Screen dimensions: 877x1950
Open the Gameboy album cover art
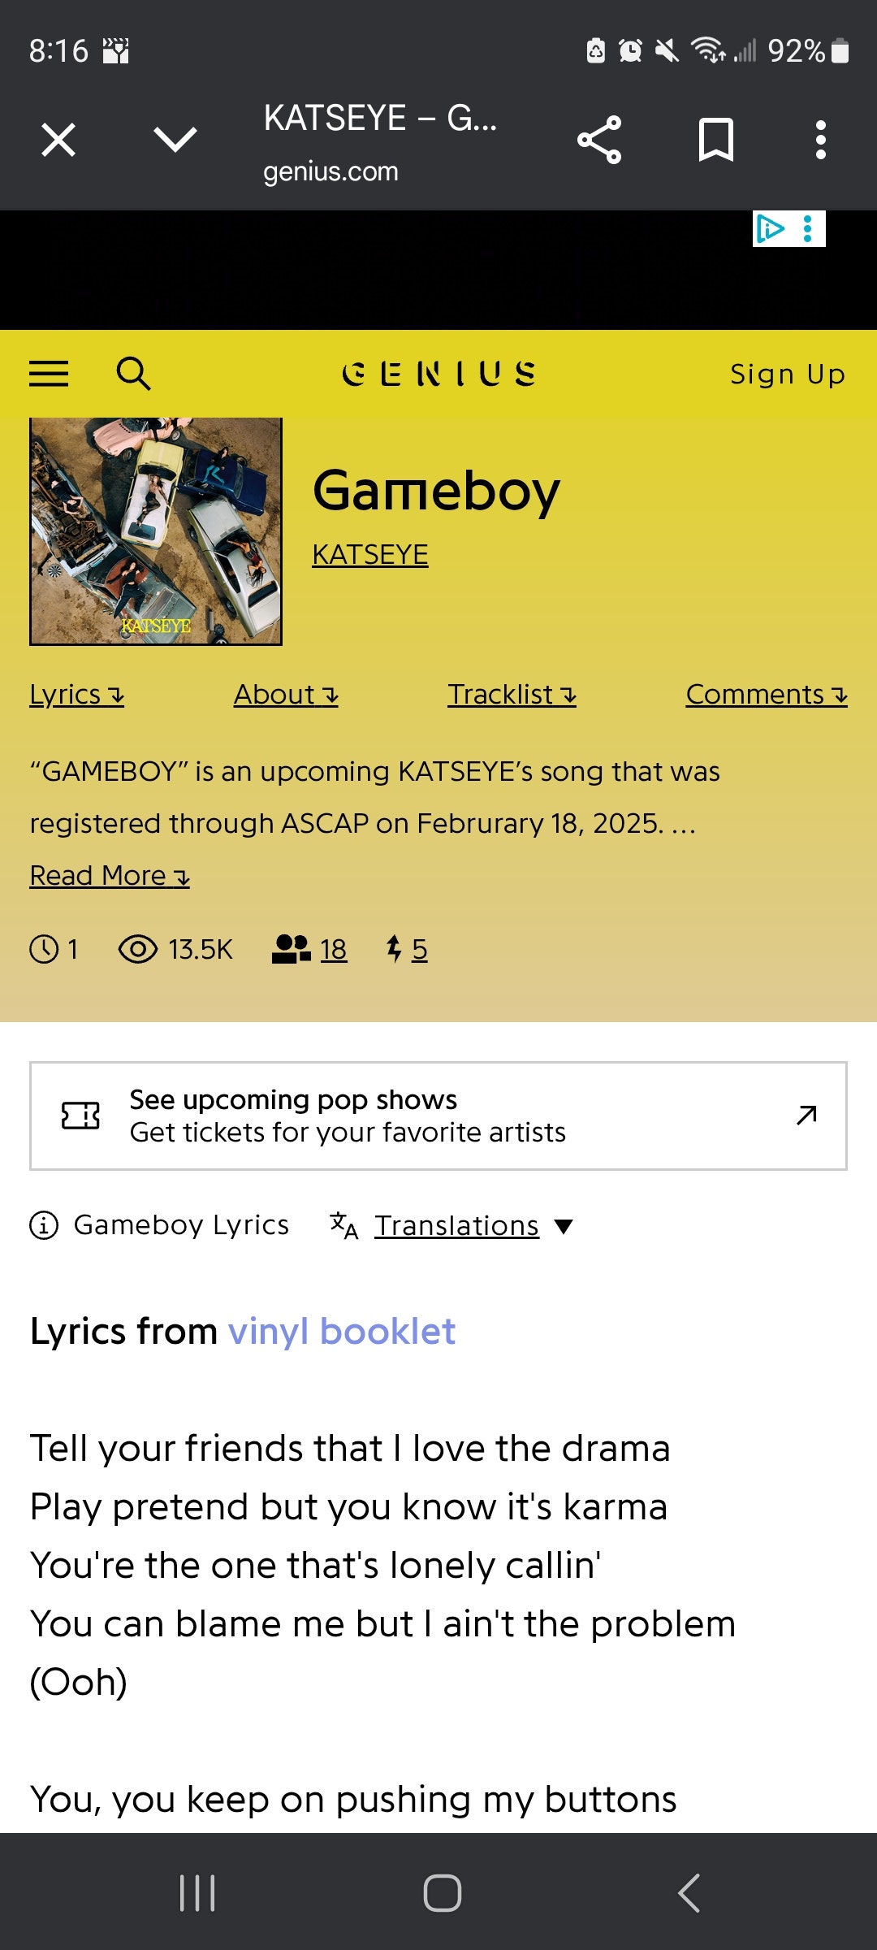coord(157,532)
